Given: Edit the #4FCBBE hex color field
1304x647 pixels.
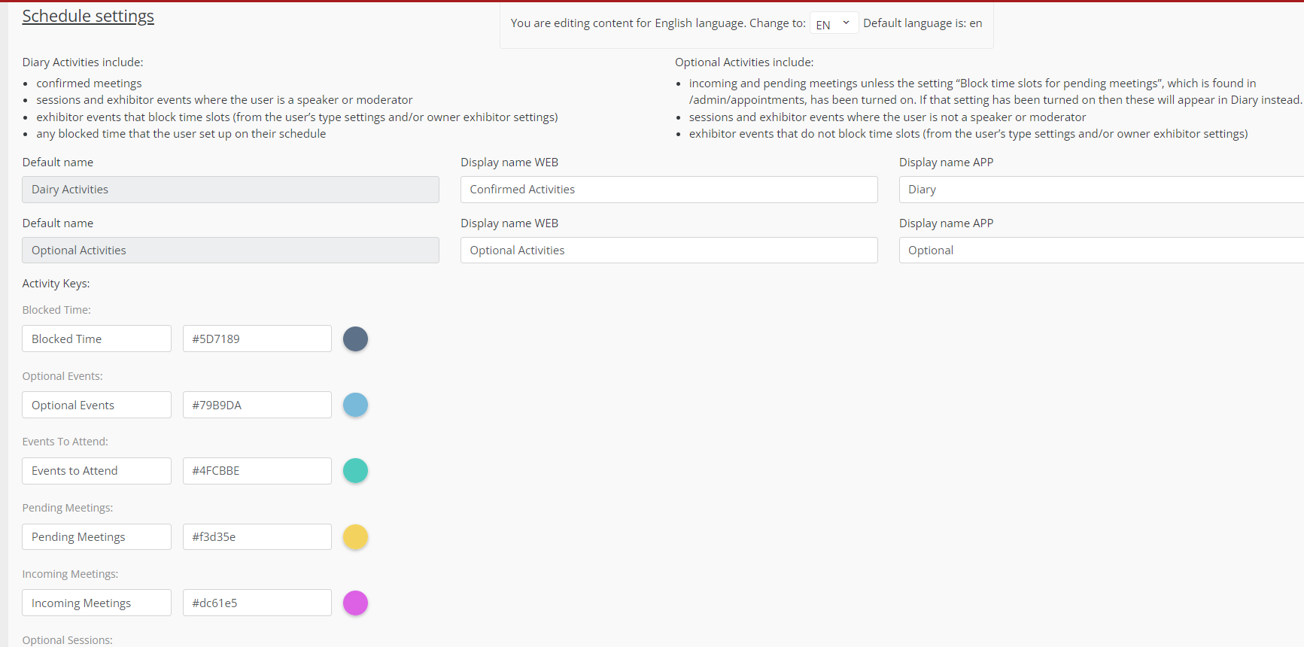Looking at the screenshot, I should [x=257, y=471].
